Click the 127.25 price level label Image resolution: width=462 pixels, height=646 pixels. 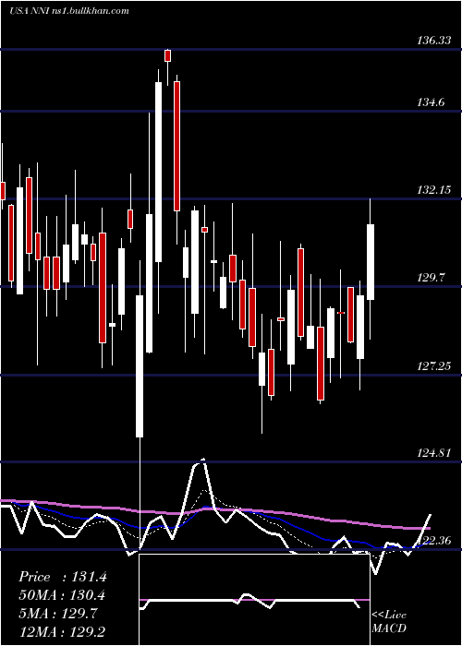[x=433, y=365]
